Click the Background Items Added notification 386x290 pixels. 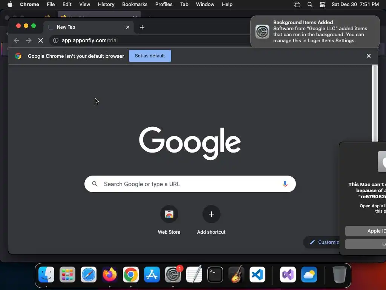(x=315, y=32)
